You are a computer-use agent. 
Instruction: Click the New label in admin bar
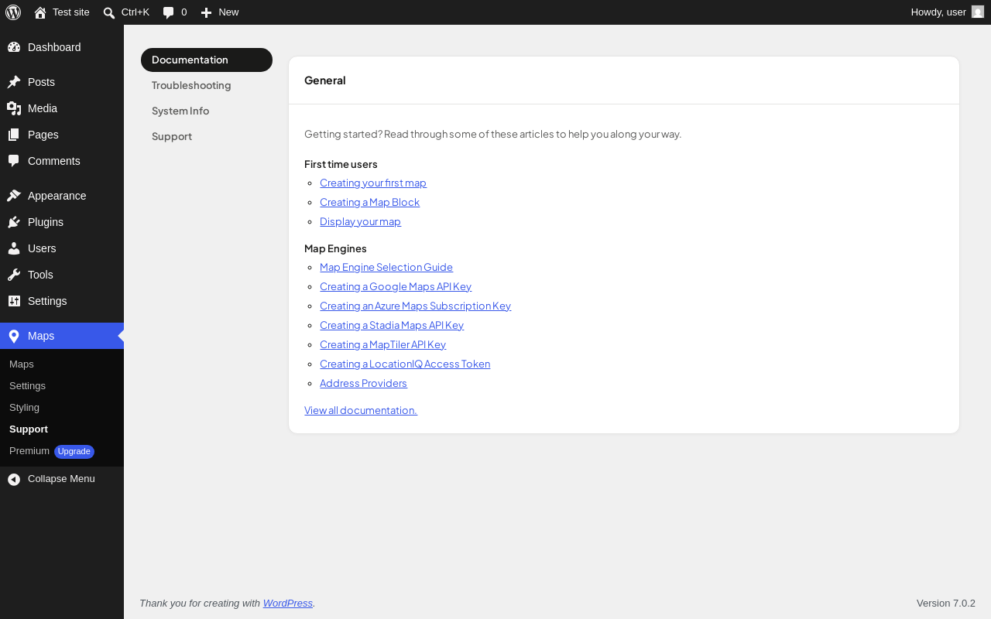(228, 12)
